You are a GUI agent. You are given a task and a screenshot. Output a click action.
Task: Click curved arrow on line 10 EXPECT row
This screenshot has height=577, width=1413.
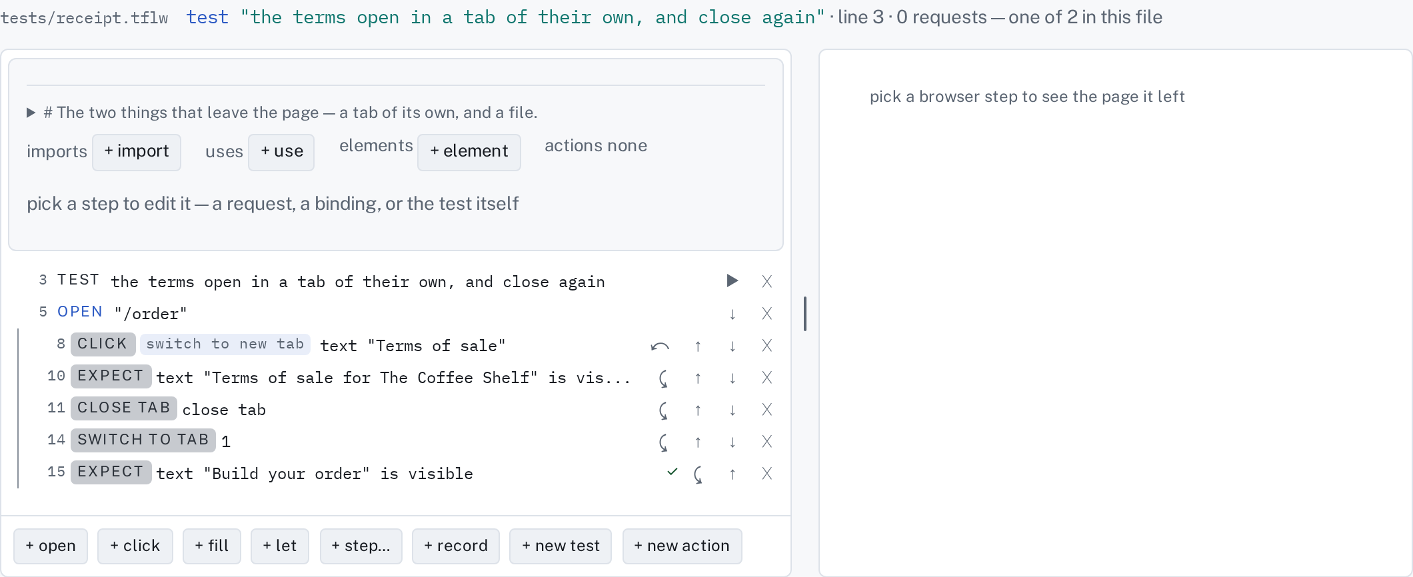click(x=663, y=378)
